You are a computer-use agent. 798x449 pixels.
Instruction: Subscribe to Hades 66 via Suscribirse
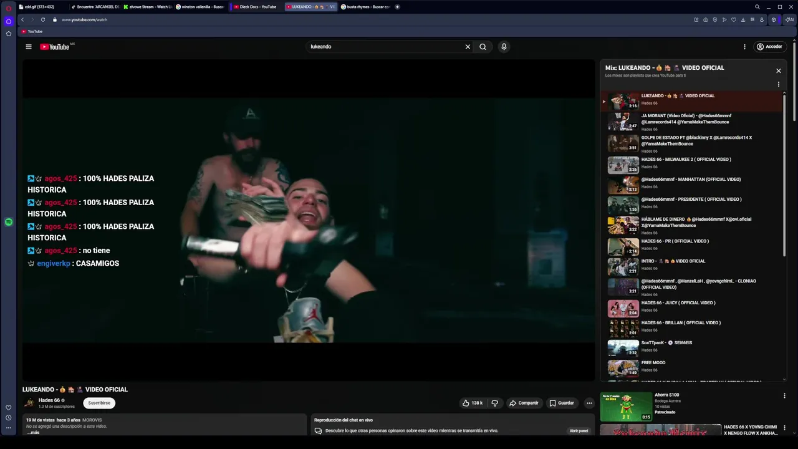[x=99, y=403]
